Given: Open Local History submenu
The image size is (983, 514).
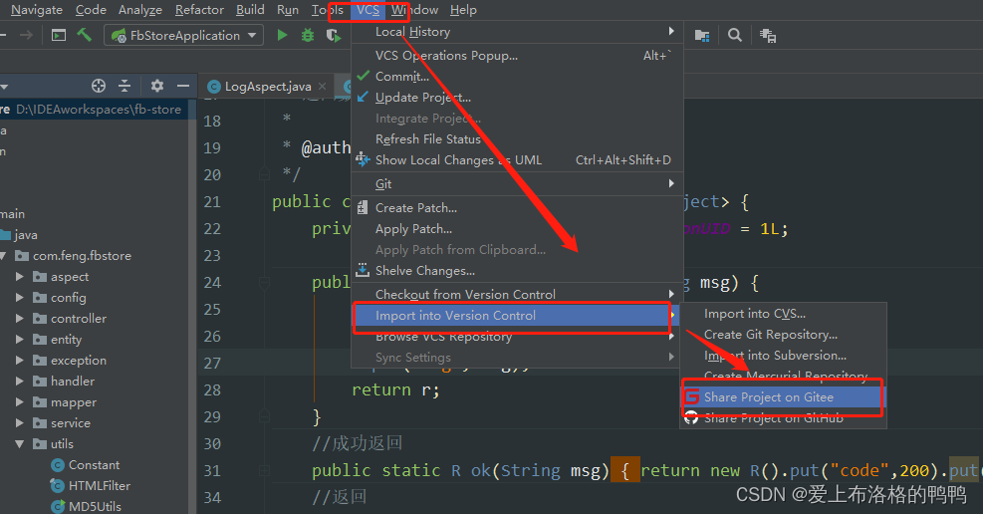Looking at the screenshot, I should pyautogui.click(x=517, y=31).
